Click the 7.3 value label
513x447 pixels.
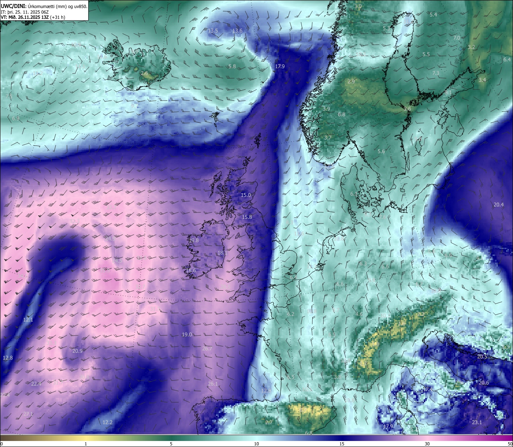click(436, 73)
